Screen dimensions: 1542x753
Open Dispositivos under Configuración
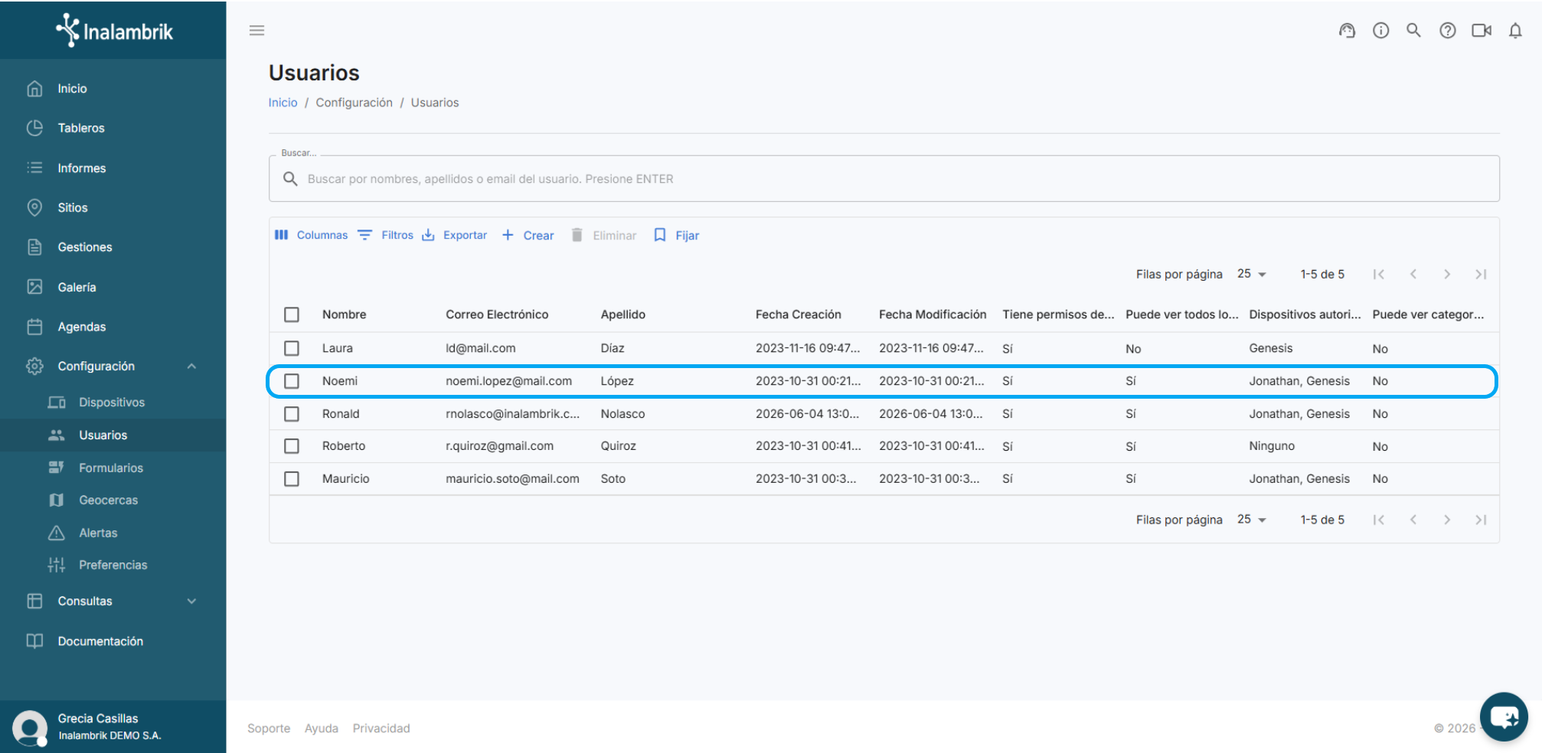click(113, 403)
